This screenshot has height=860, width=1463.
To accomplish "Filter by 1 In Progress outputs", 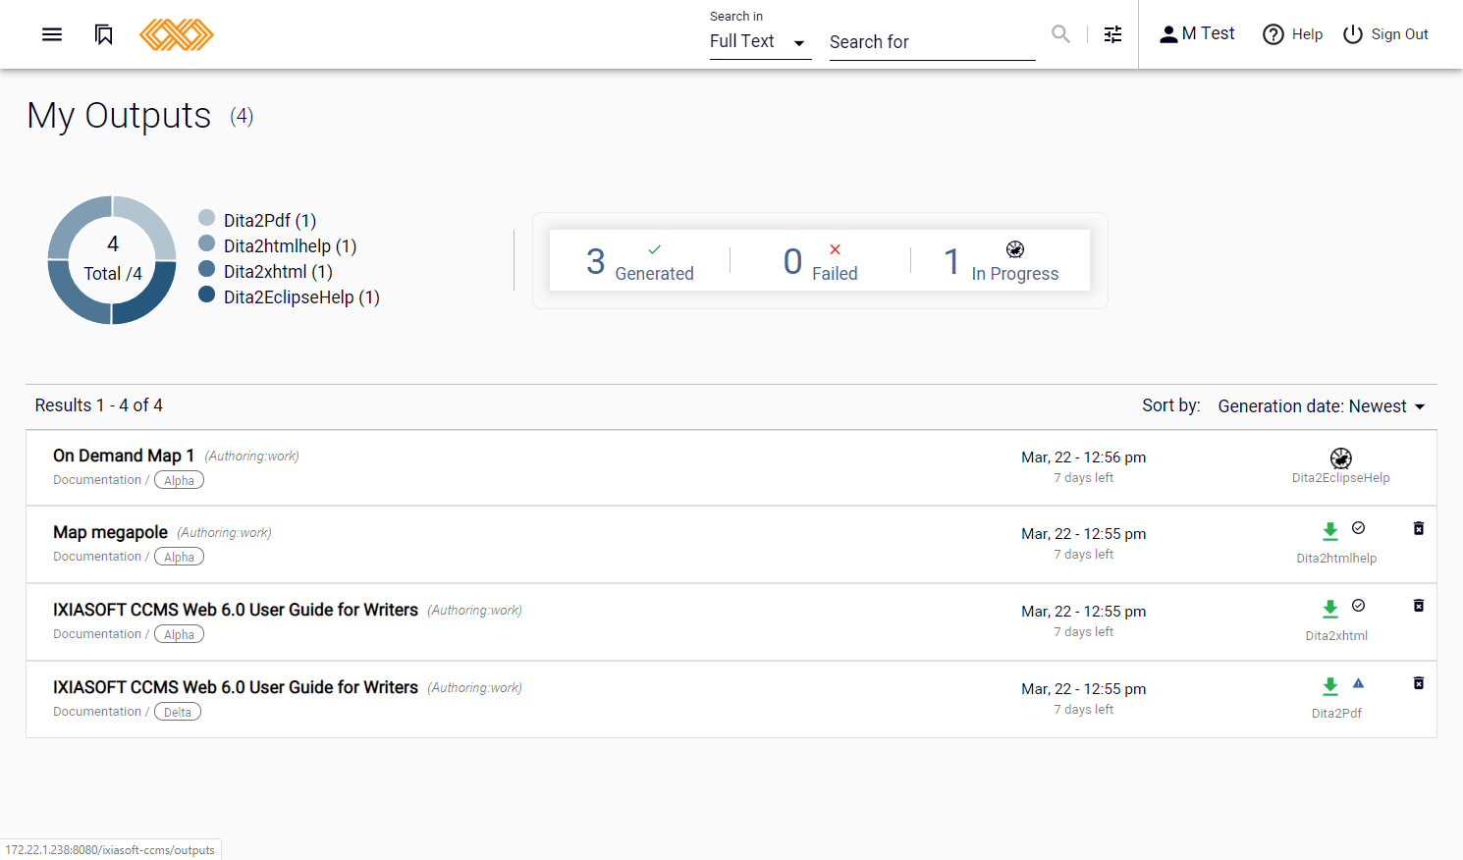I will click(x=1001, y=261).
